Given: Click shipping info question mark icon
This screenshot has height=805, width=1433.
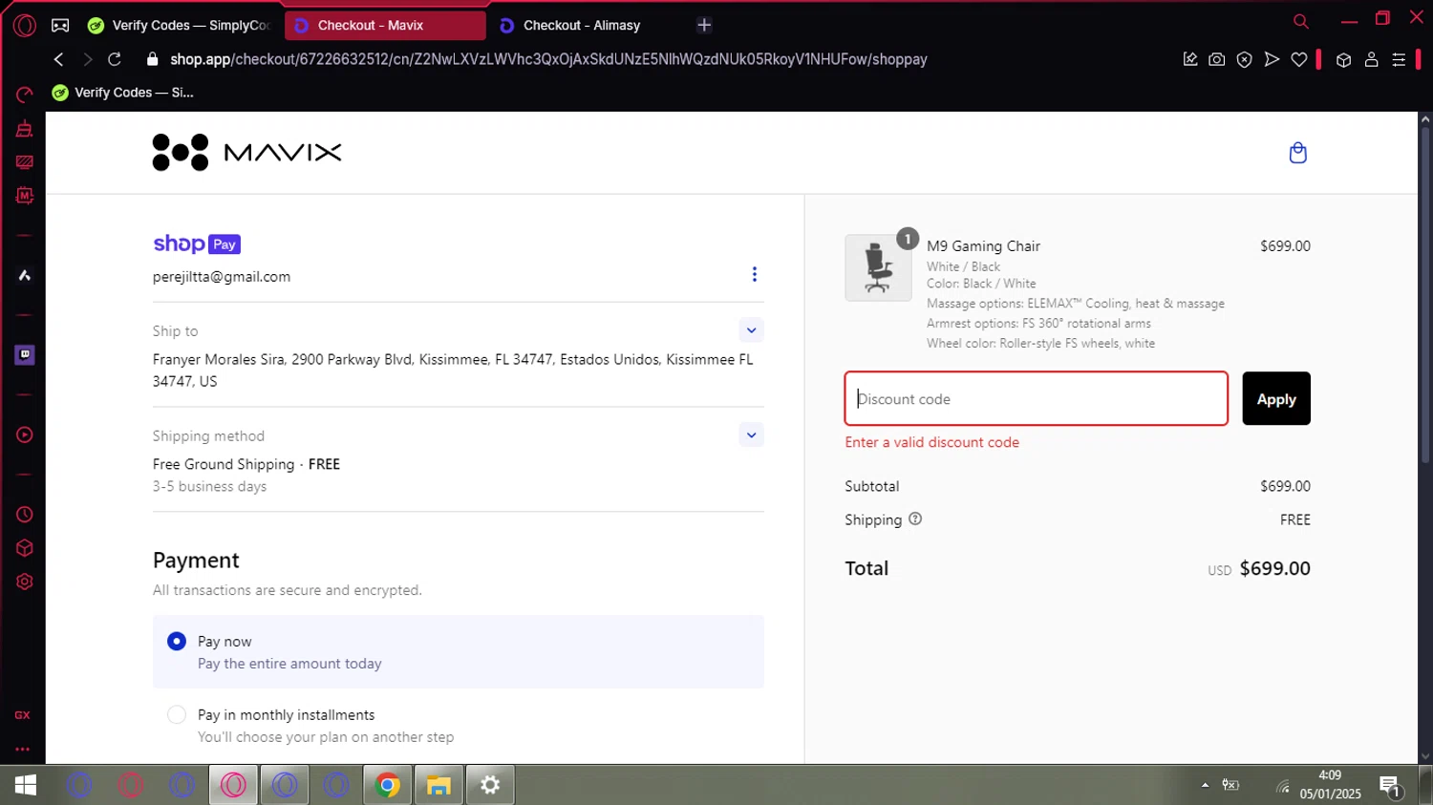Looking at the screenshot, I should tap(915, 519).
